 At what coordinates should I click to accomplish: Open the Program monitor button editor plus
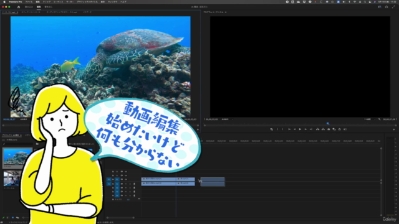pyautogui.click(x=394, y=129)
